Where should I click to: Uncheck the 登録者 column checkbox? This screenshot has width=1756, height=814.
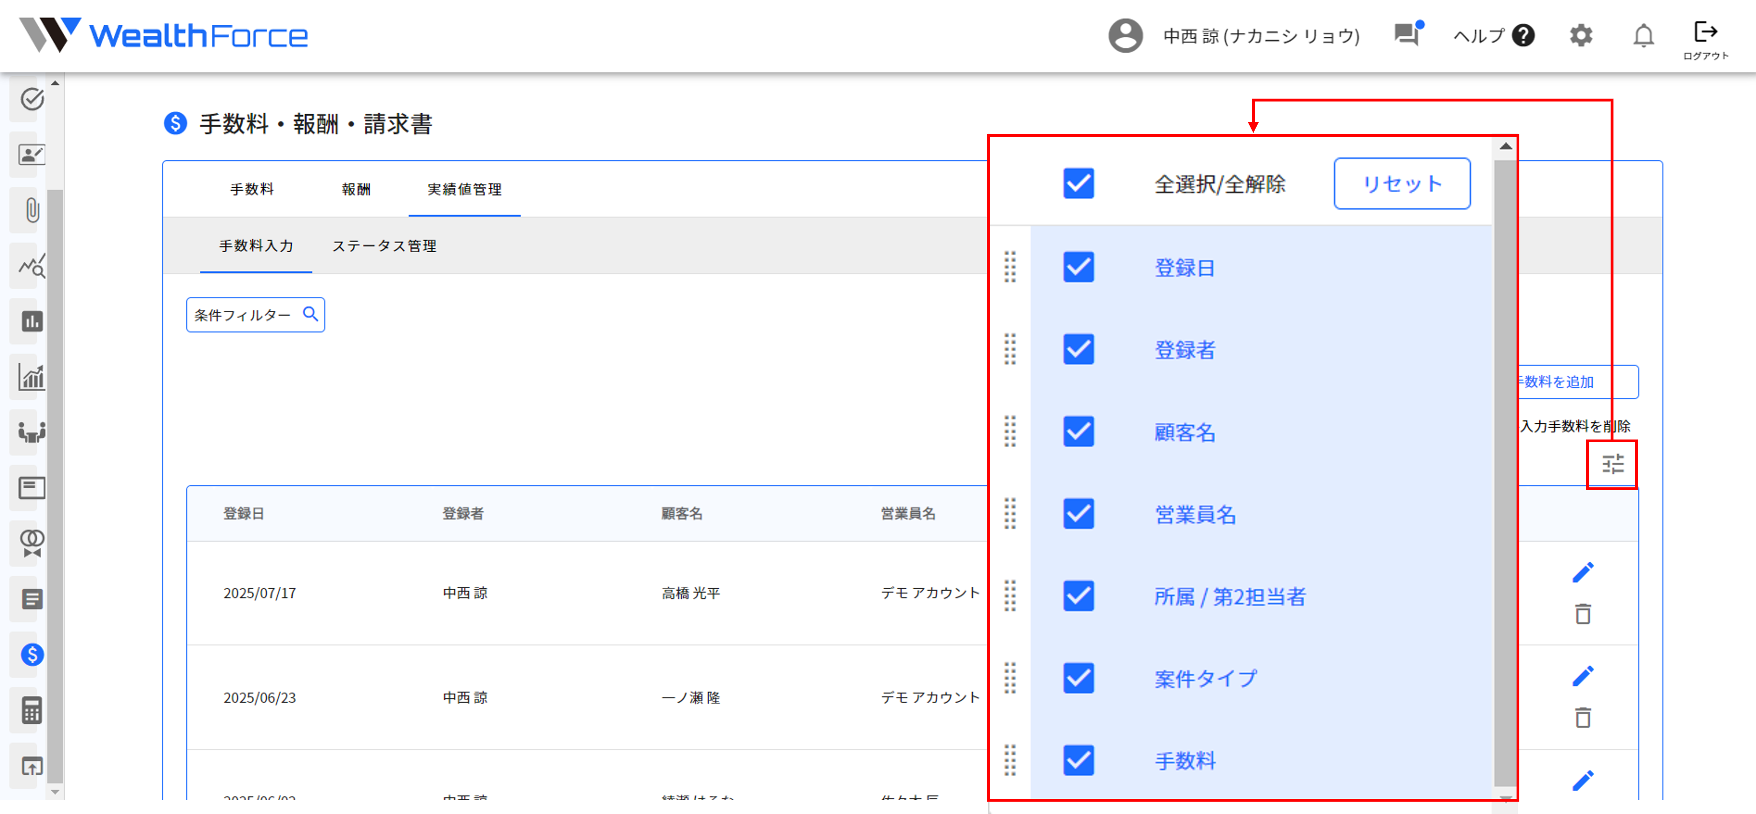pos(1078,349)
